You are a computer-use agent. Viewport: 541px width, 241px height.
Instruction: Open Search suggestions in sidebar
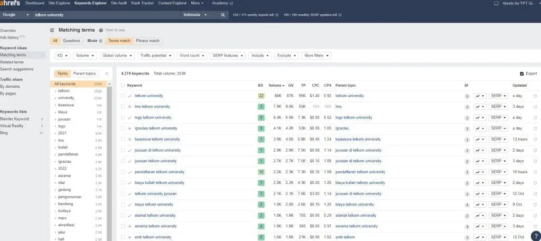[x=16, y=69]
